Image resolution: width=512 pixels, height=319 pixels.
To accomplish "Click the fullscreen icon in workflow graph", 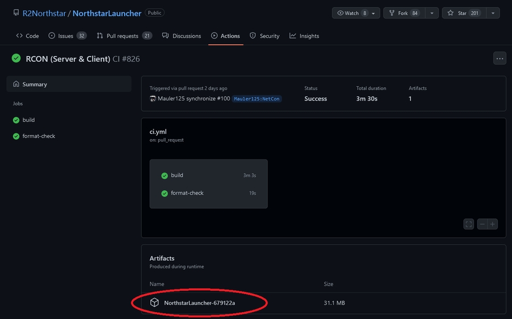I will [469, 224].
